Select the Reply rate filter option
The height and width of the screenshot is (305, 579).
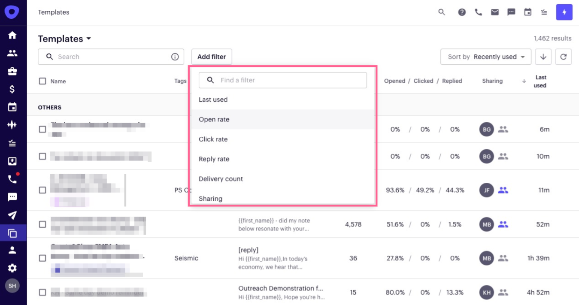click(x=282, y=159)
